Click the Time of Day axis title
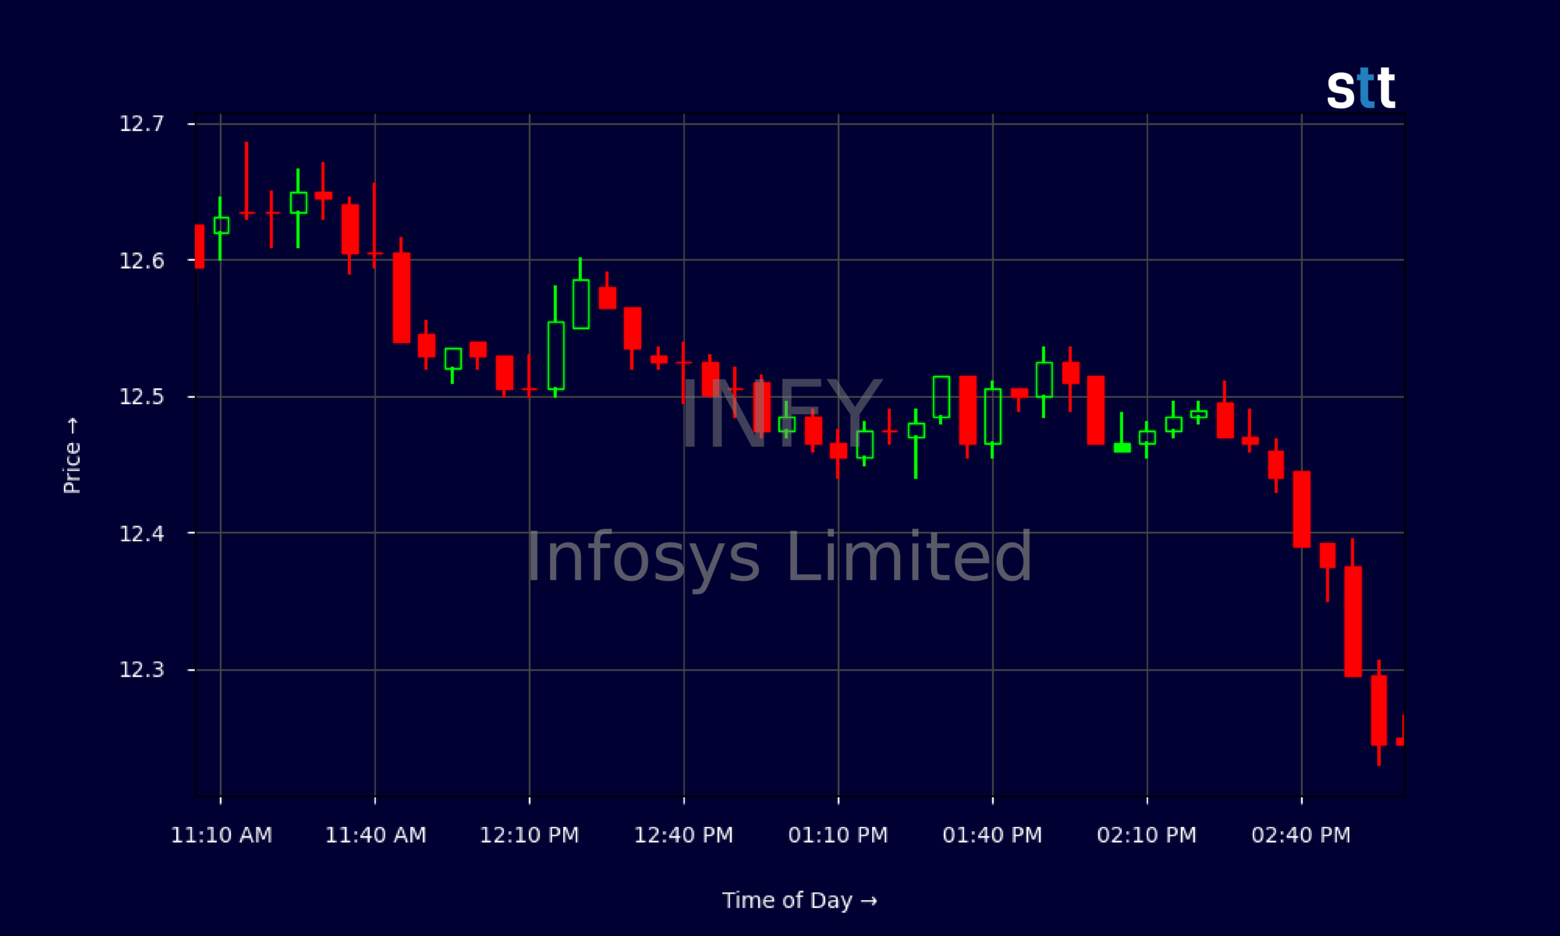 [x=799, y=901]
